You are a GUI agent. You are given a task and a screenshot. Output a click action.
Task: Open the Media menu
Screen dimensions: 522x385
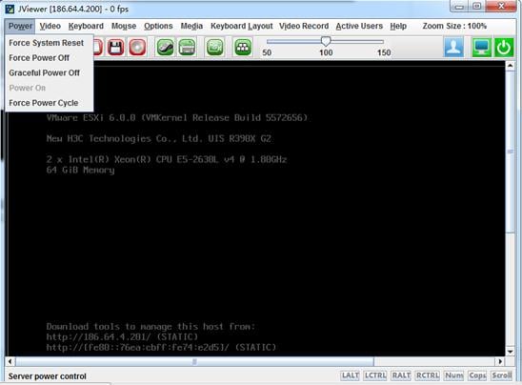pos(191,26)
